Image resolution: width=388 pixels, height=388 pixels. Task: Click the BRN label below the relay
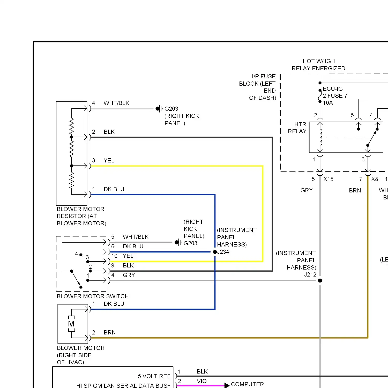pos(355,190)
